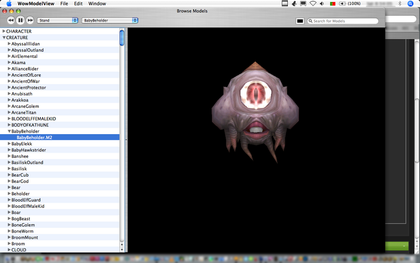Select the BloodElfGuard tree row

click(x=60, y=200)
